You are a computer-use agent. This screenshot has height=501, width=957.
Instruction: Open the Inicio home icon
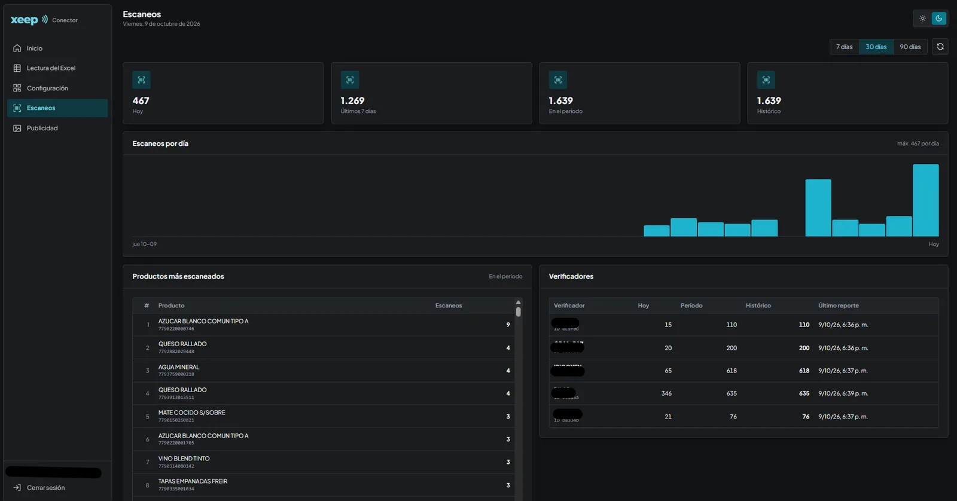17,48
